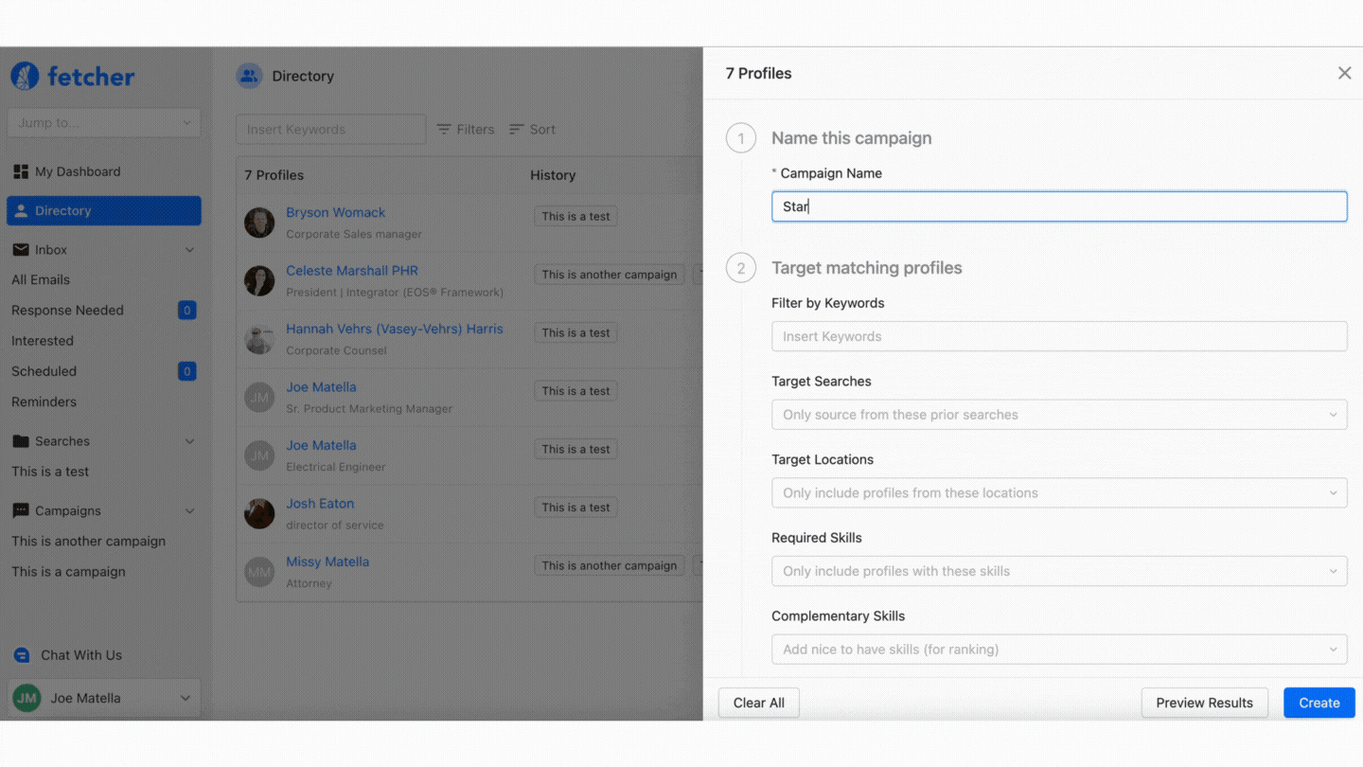Viewport: 1363px width, 767px height.
Task: Click the Chat With Us icon
Action: (x=22, y=655)
